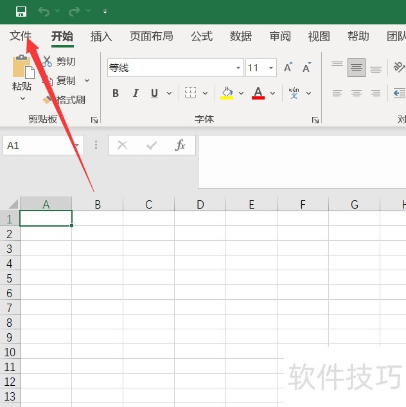Open the font (字体) dialog launcher
The image size is (406, 407).
coord(315,120)
